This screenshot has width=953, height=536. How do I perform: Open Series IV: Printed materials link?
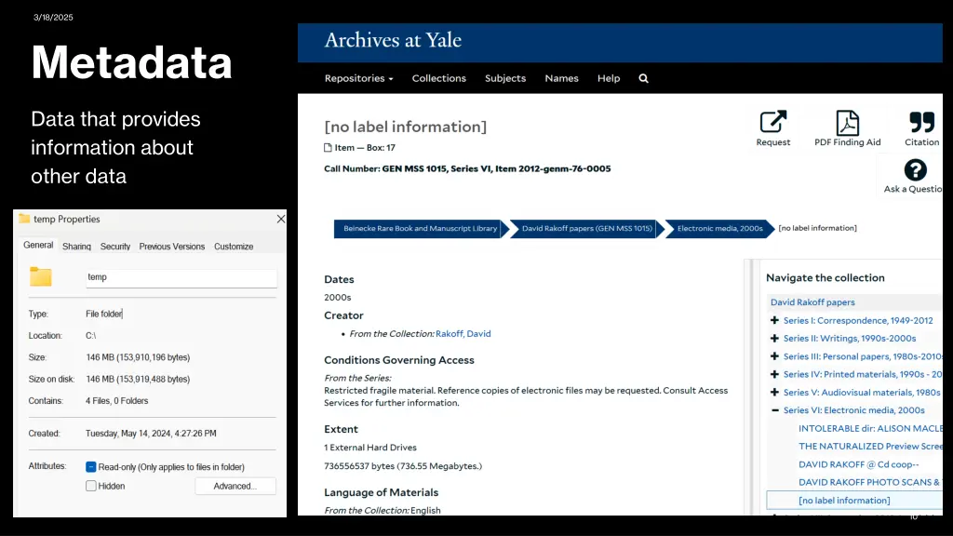click(863, 374)
